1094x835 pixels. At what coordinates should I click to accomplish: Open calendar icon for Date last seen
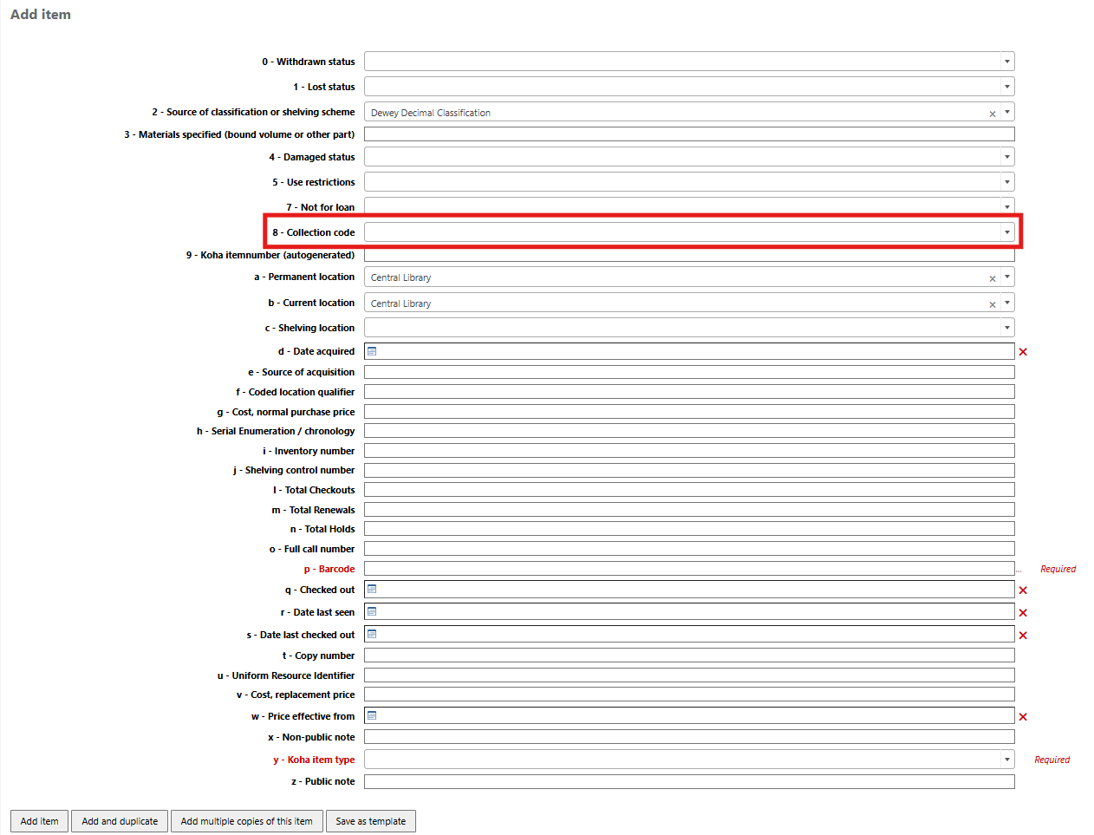(372, 611)
